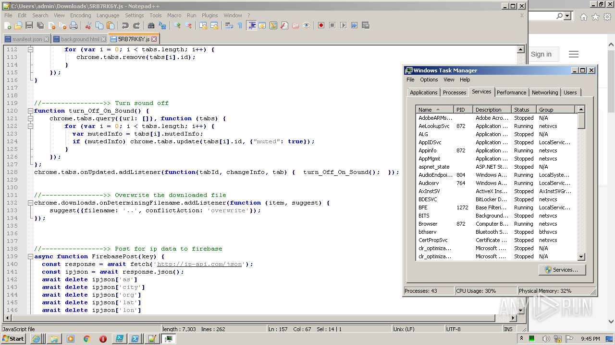Open the Replace toolbar icon

pos(162,25)
